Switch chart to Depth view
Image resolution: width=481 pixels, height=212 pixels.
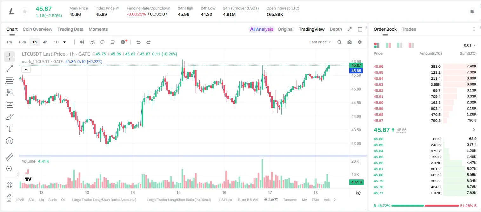point(336,29)
